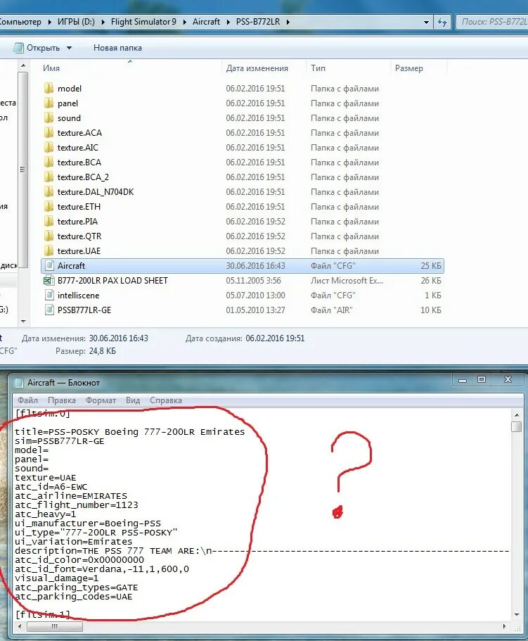Click the texture.ETH folder icon
This screenshot has width=528, height=641.
click(x=49, y=206)
